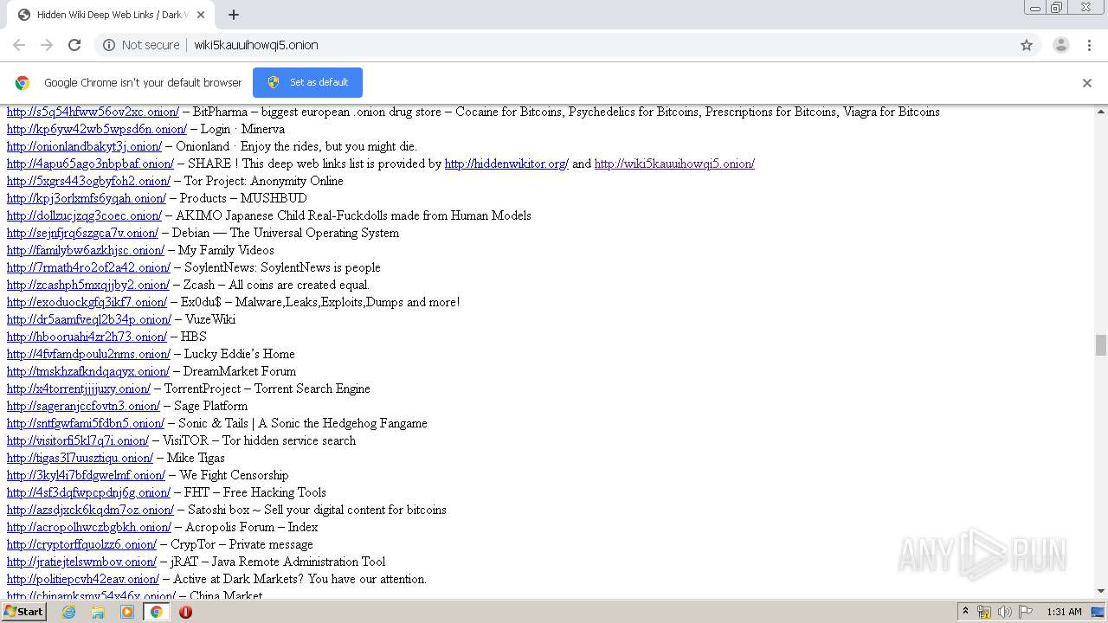Visit the VisiTOR visitorfi5kl7q7i.onion link
The width and height of the screenshot is (1108, 623).
pos(78,440)
